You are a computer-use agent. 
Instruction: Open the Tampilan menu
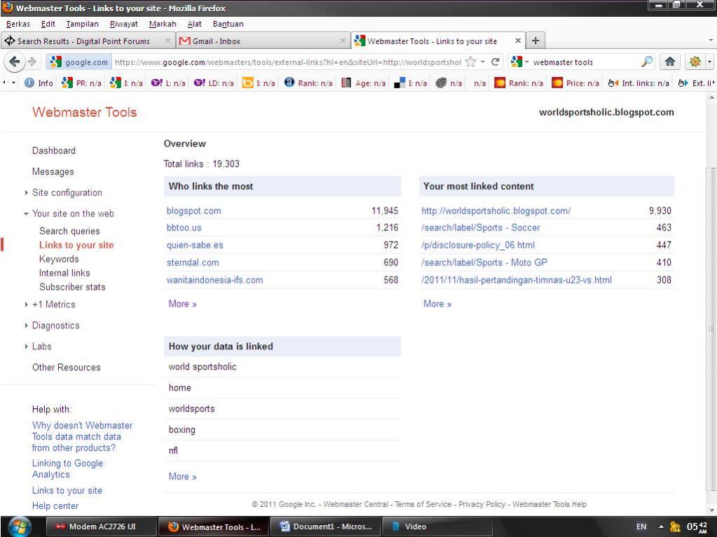[x=82, y=24]
